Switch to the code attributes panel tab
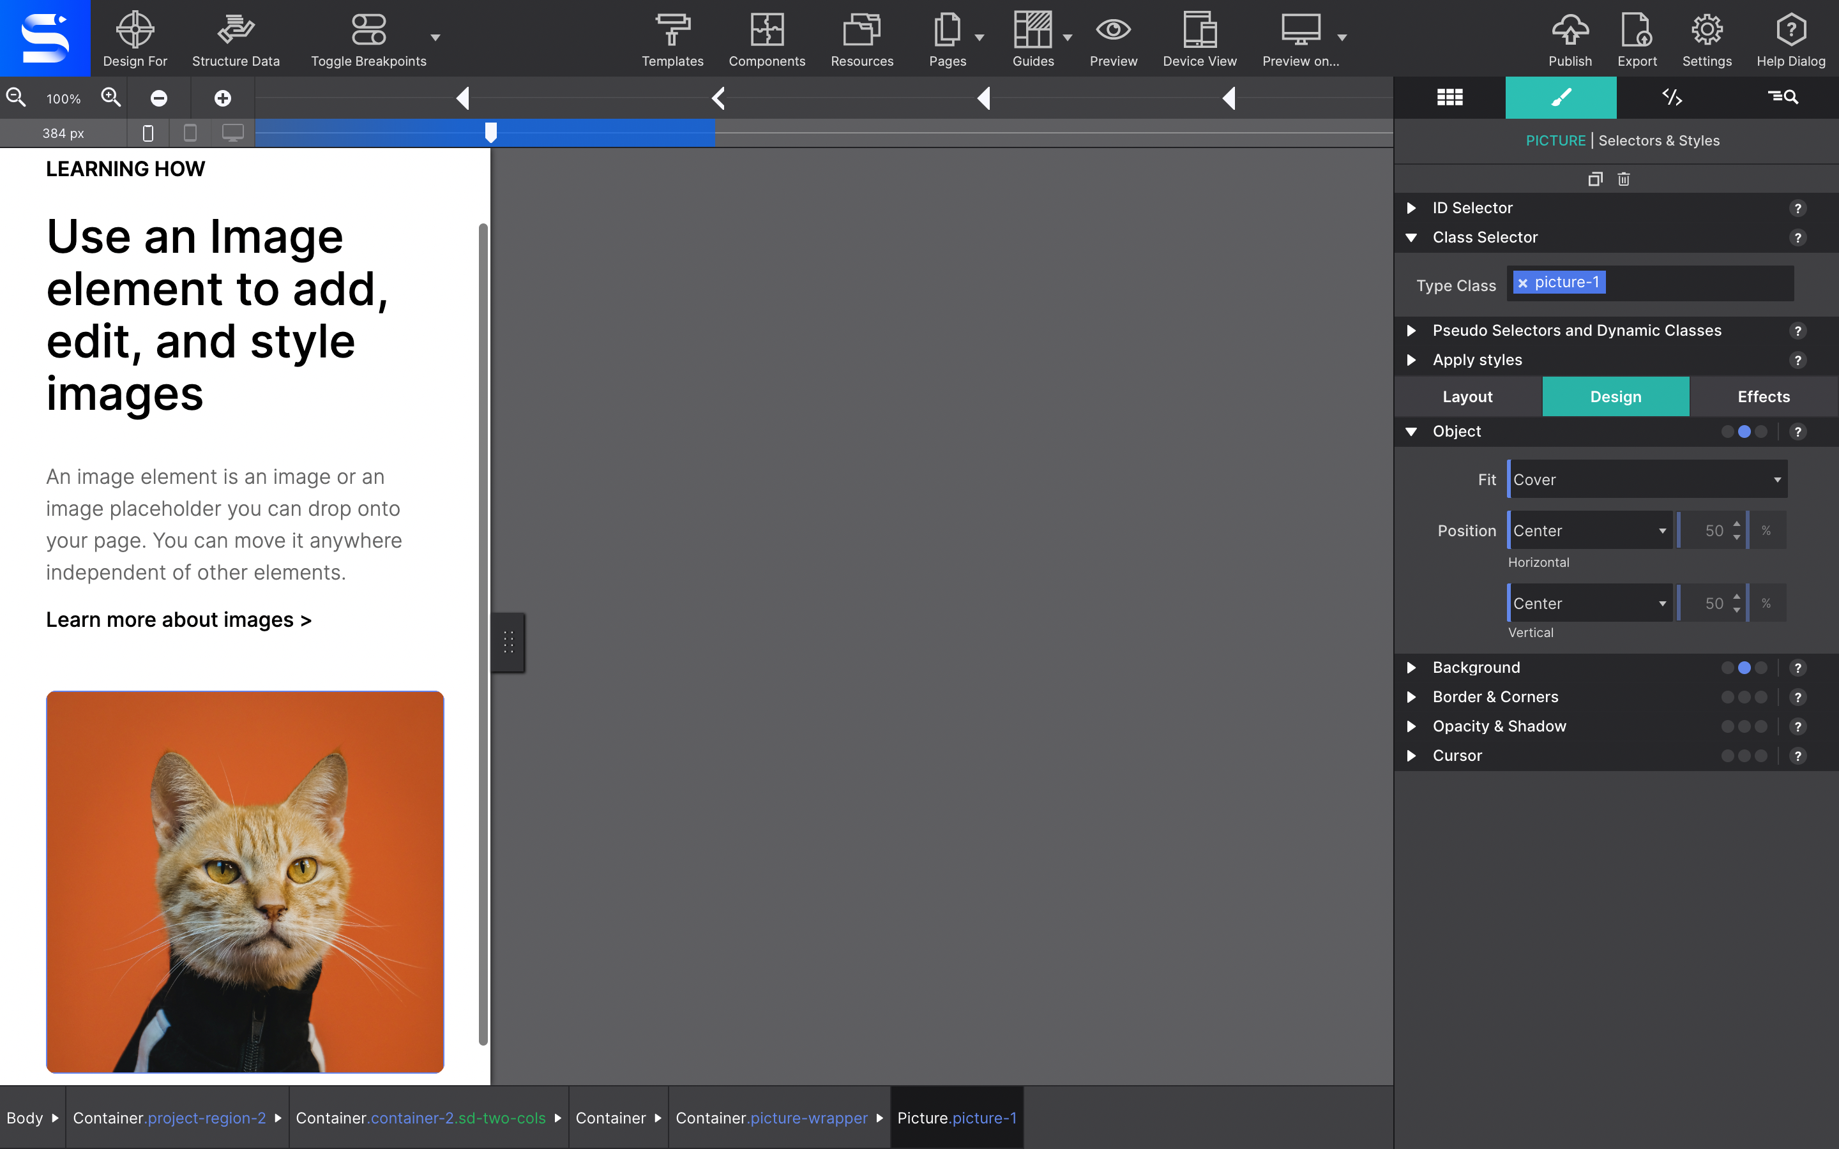 [x=1672, y=97]
